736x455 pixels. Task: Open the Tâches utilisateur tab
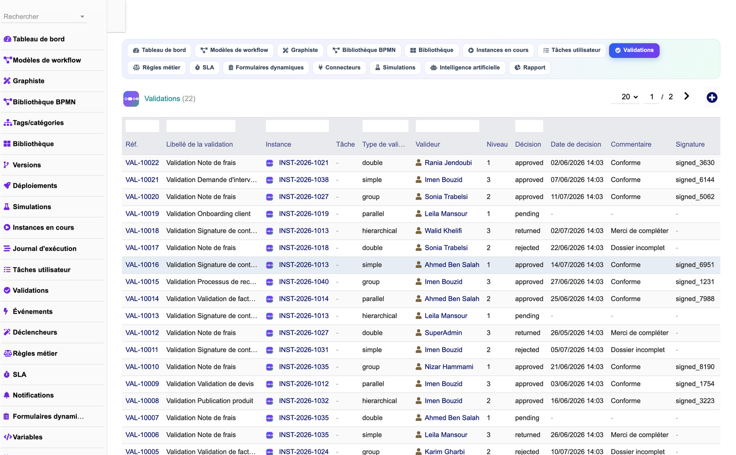tap(571, 50)
